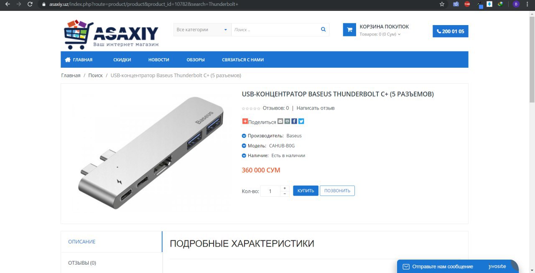This screenshot has height=273, width=535.
Task: Open the Все категории dropdown
Action: point(202,30)
